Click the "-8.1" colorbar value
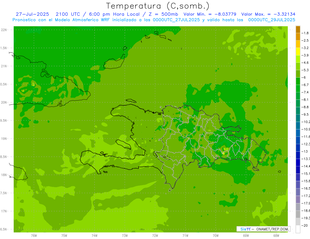Viewport: 310px width, 239px height. click(x=305, y=100)
